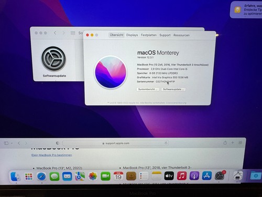Click the macOS Monterey logo image
262x197 pixels.
point(111,72)
